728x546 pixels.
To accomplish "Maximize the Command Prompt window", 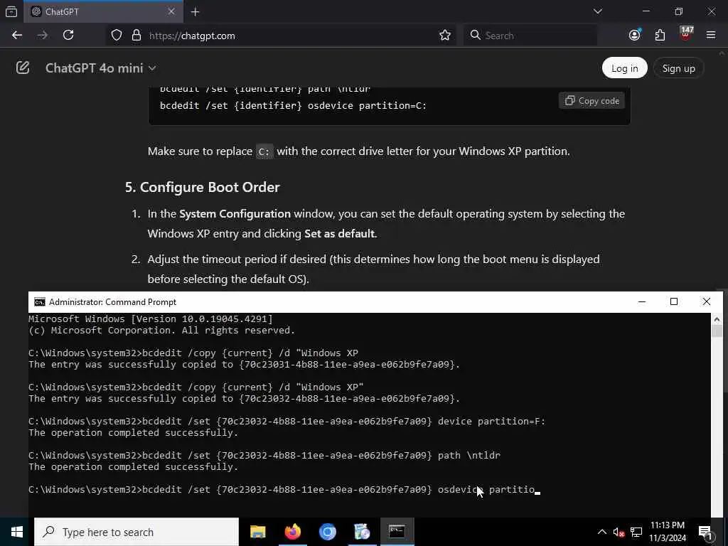I will tap(674, 301).
